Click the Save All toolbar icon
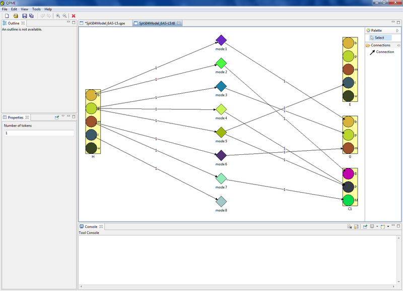This screenshot has height=291, width=403. (x=31, y=16)
